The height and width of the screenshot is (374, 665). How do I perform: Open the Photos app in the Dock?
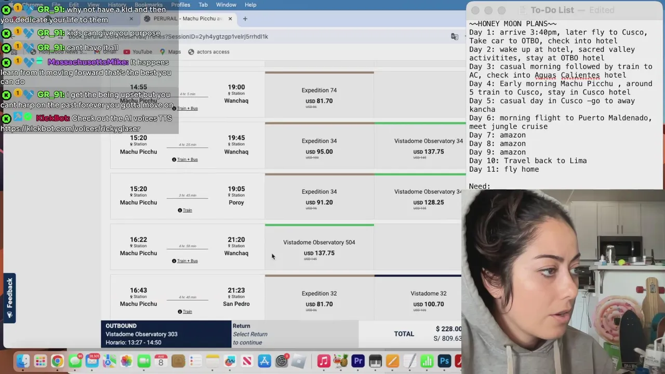pos(126,361)
